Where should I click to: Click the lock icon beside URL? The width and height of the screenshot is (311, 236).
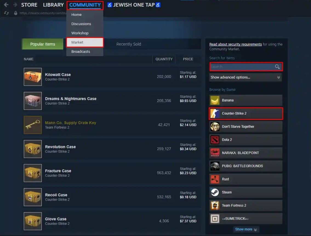coord(15,13)
